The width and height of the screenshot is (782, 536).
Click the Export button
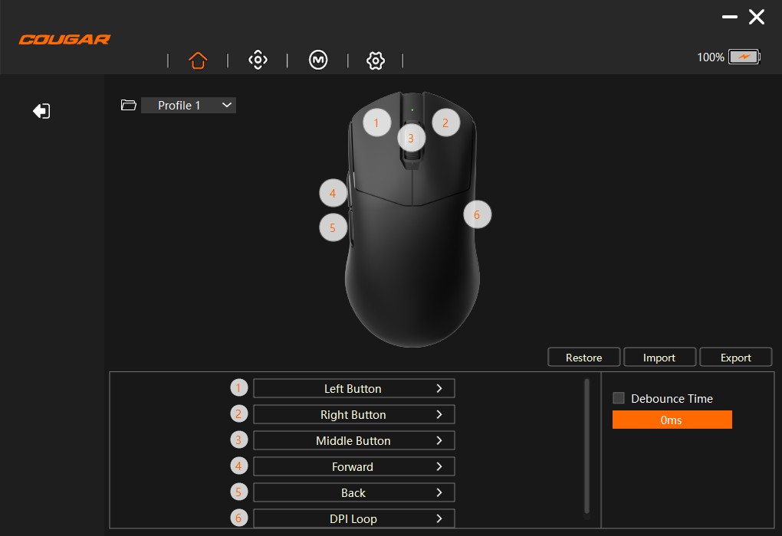735,358
